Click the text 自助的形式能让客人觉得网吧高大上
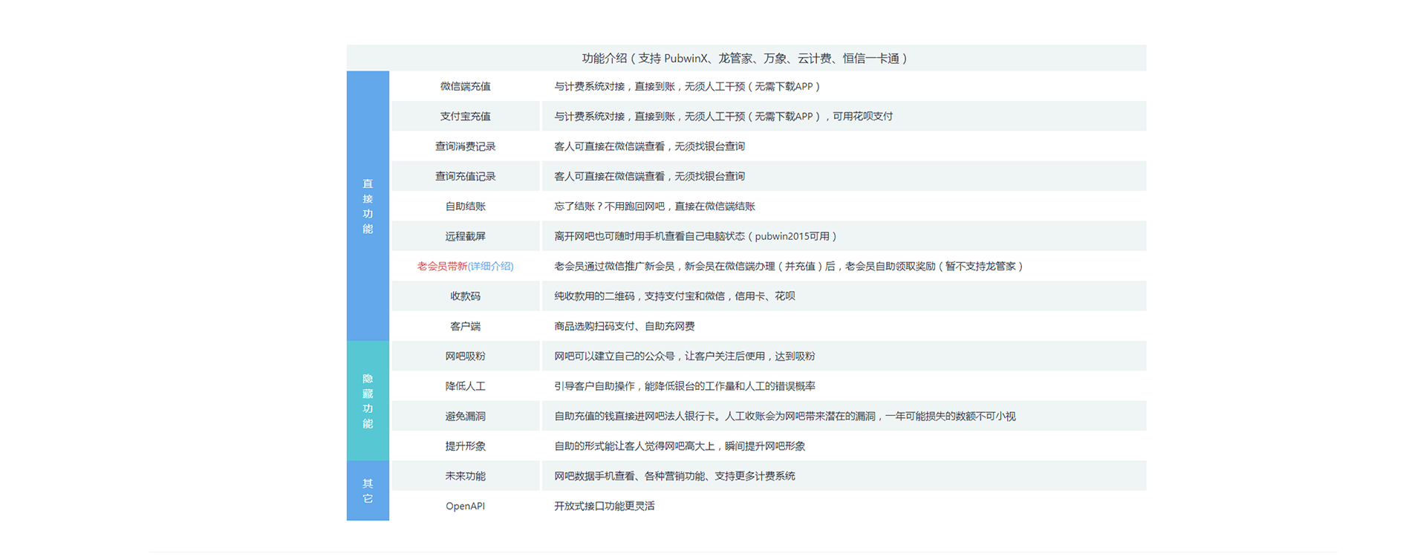1426x557 pixels. (634, 446)
